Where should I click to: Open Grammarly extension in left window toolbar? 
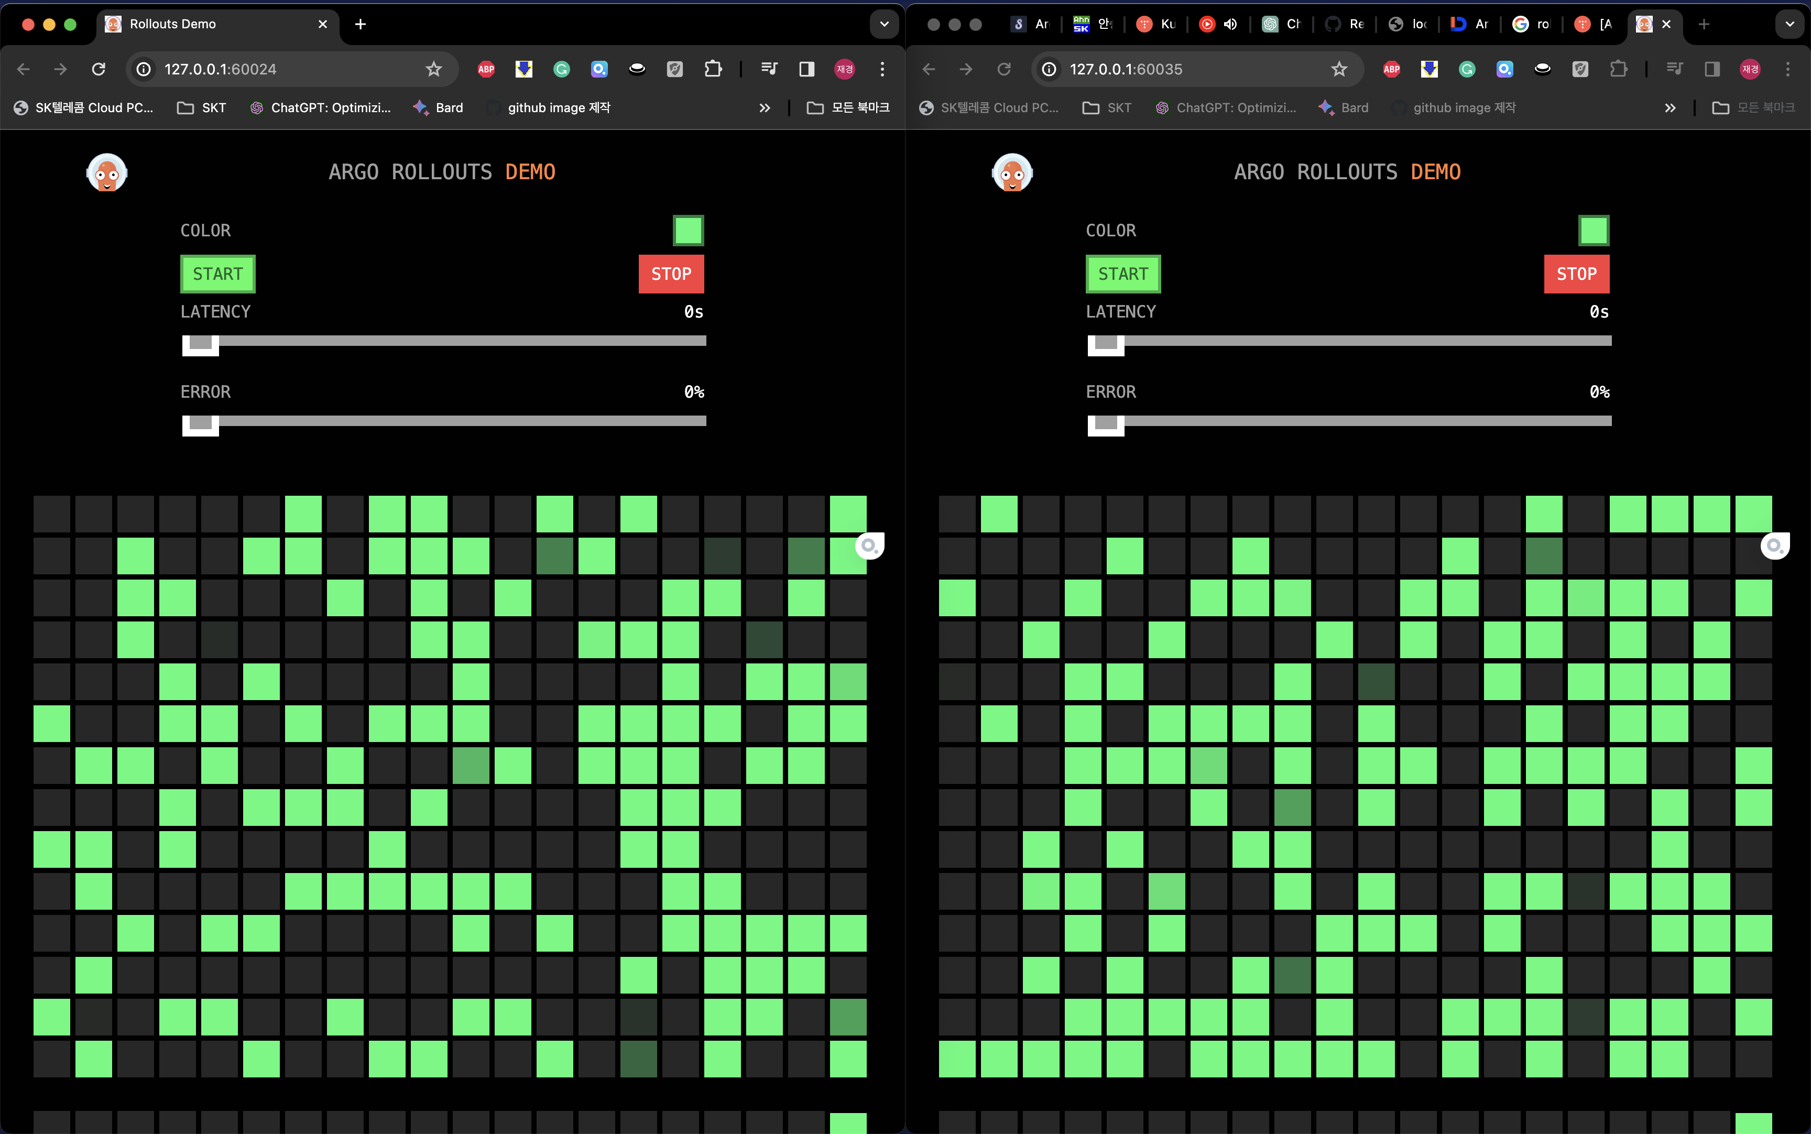(x=562, y=69)
